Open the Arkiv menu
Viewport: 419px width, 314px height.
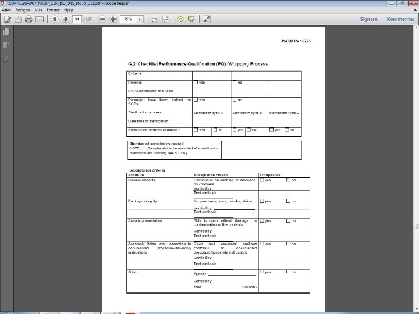6,10
